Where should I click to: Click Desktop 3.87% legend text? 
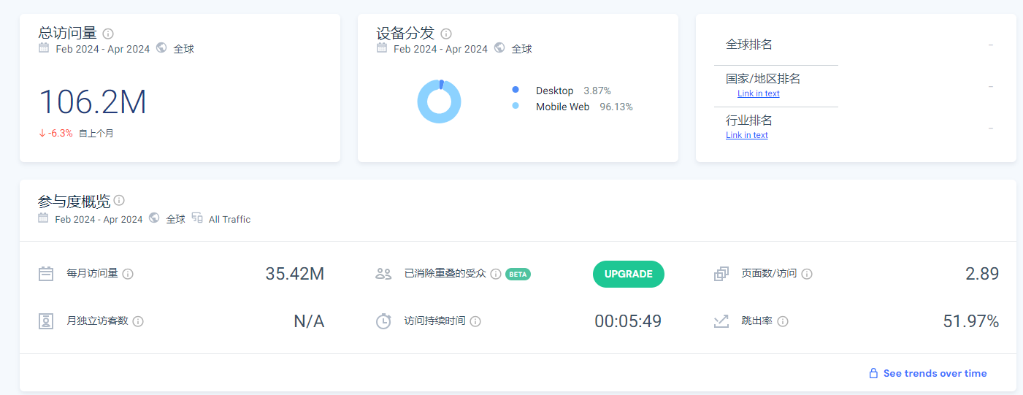tap(573, 91)
